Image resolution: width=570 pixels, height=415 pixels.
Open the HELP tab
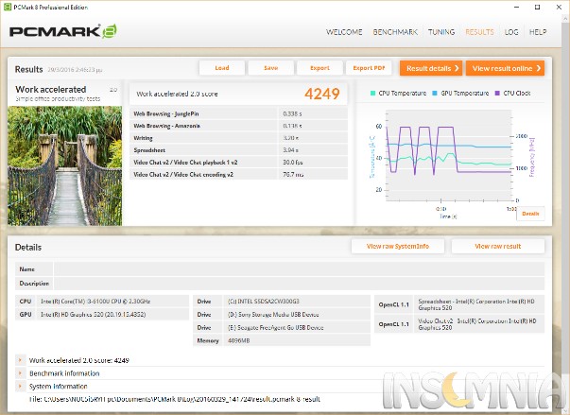(x=538, y=32)
